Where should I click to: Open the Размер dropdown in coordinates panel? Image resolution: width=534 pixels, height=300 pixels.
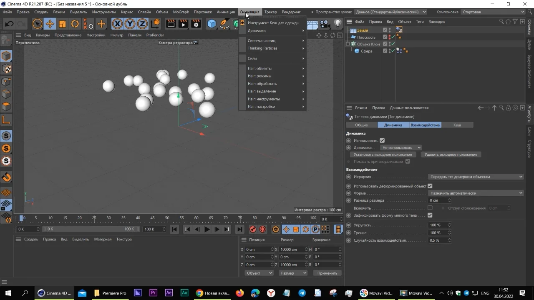pos(293,273)
